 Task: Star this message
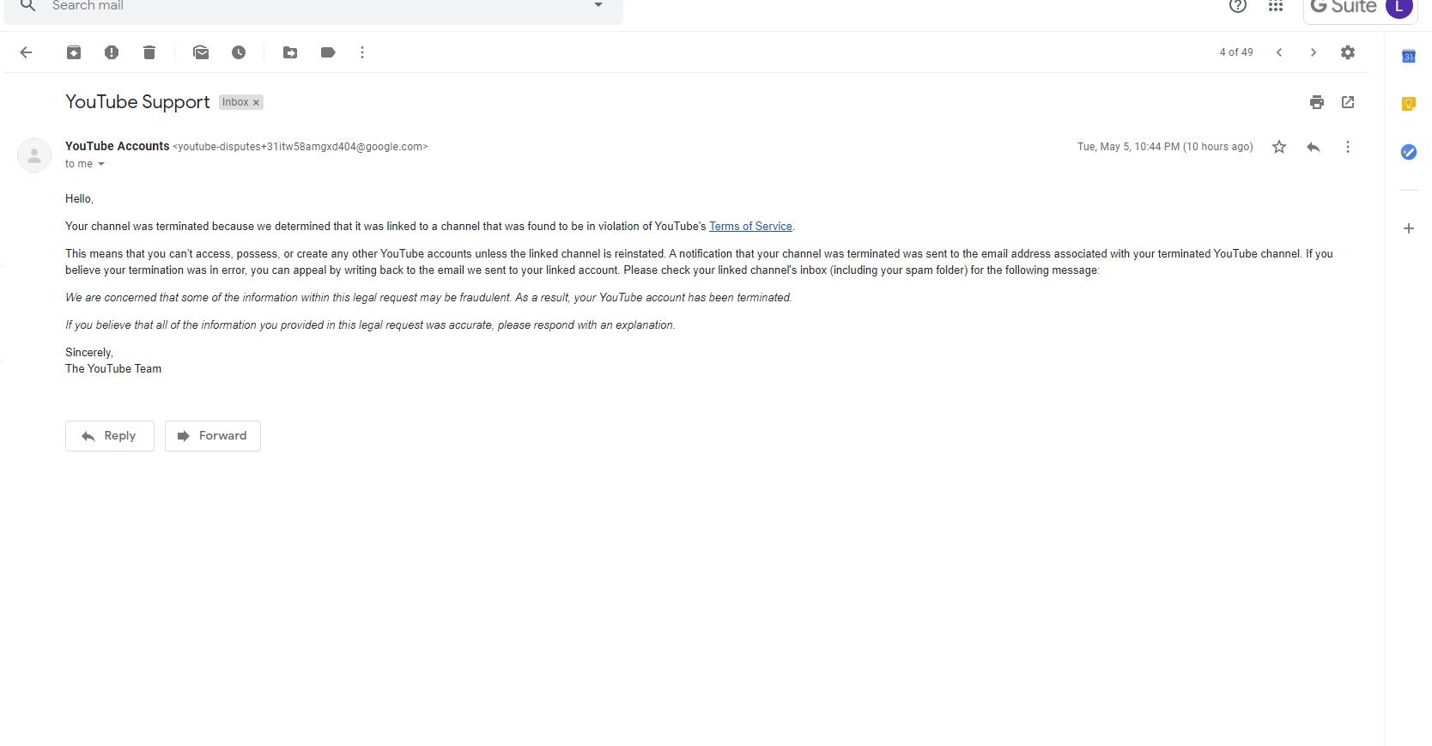(1279, 147)
